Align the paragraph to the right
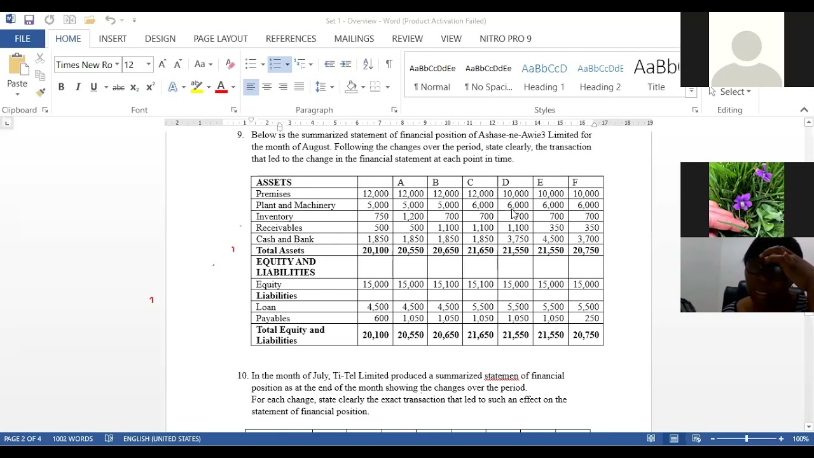The image size is (814, 458). [x=283, y=87]
